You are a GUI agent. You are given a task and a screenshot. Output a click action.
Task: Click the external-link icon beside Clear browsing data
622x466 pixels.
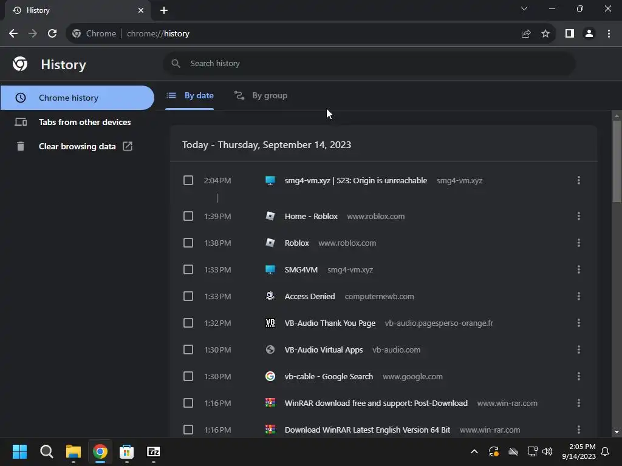[x=128, y=146]
